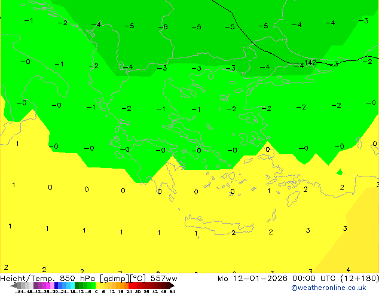The width and height of the screenshot is (379, 293).
Task: Click the 142 height contour label
Action: pos(310,63)
